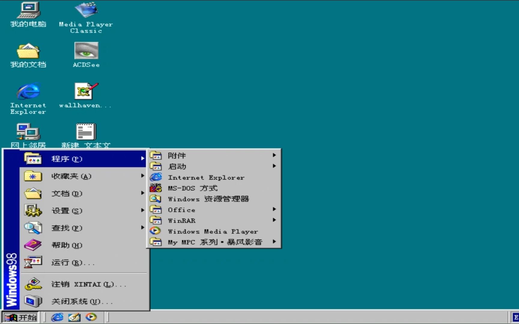Choose 运行 (R)... from Start menu

pyautogui.click(x=83, y=262)
